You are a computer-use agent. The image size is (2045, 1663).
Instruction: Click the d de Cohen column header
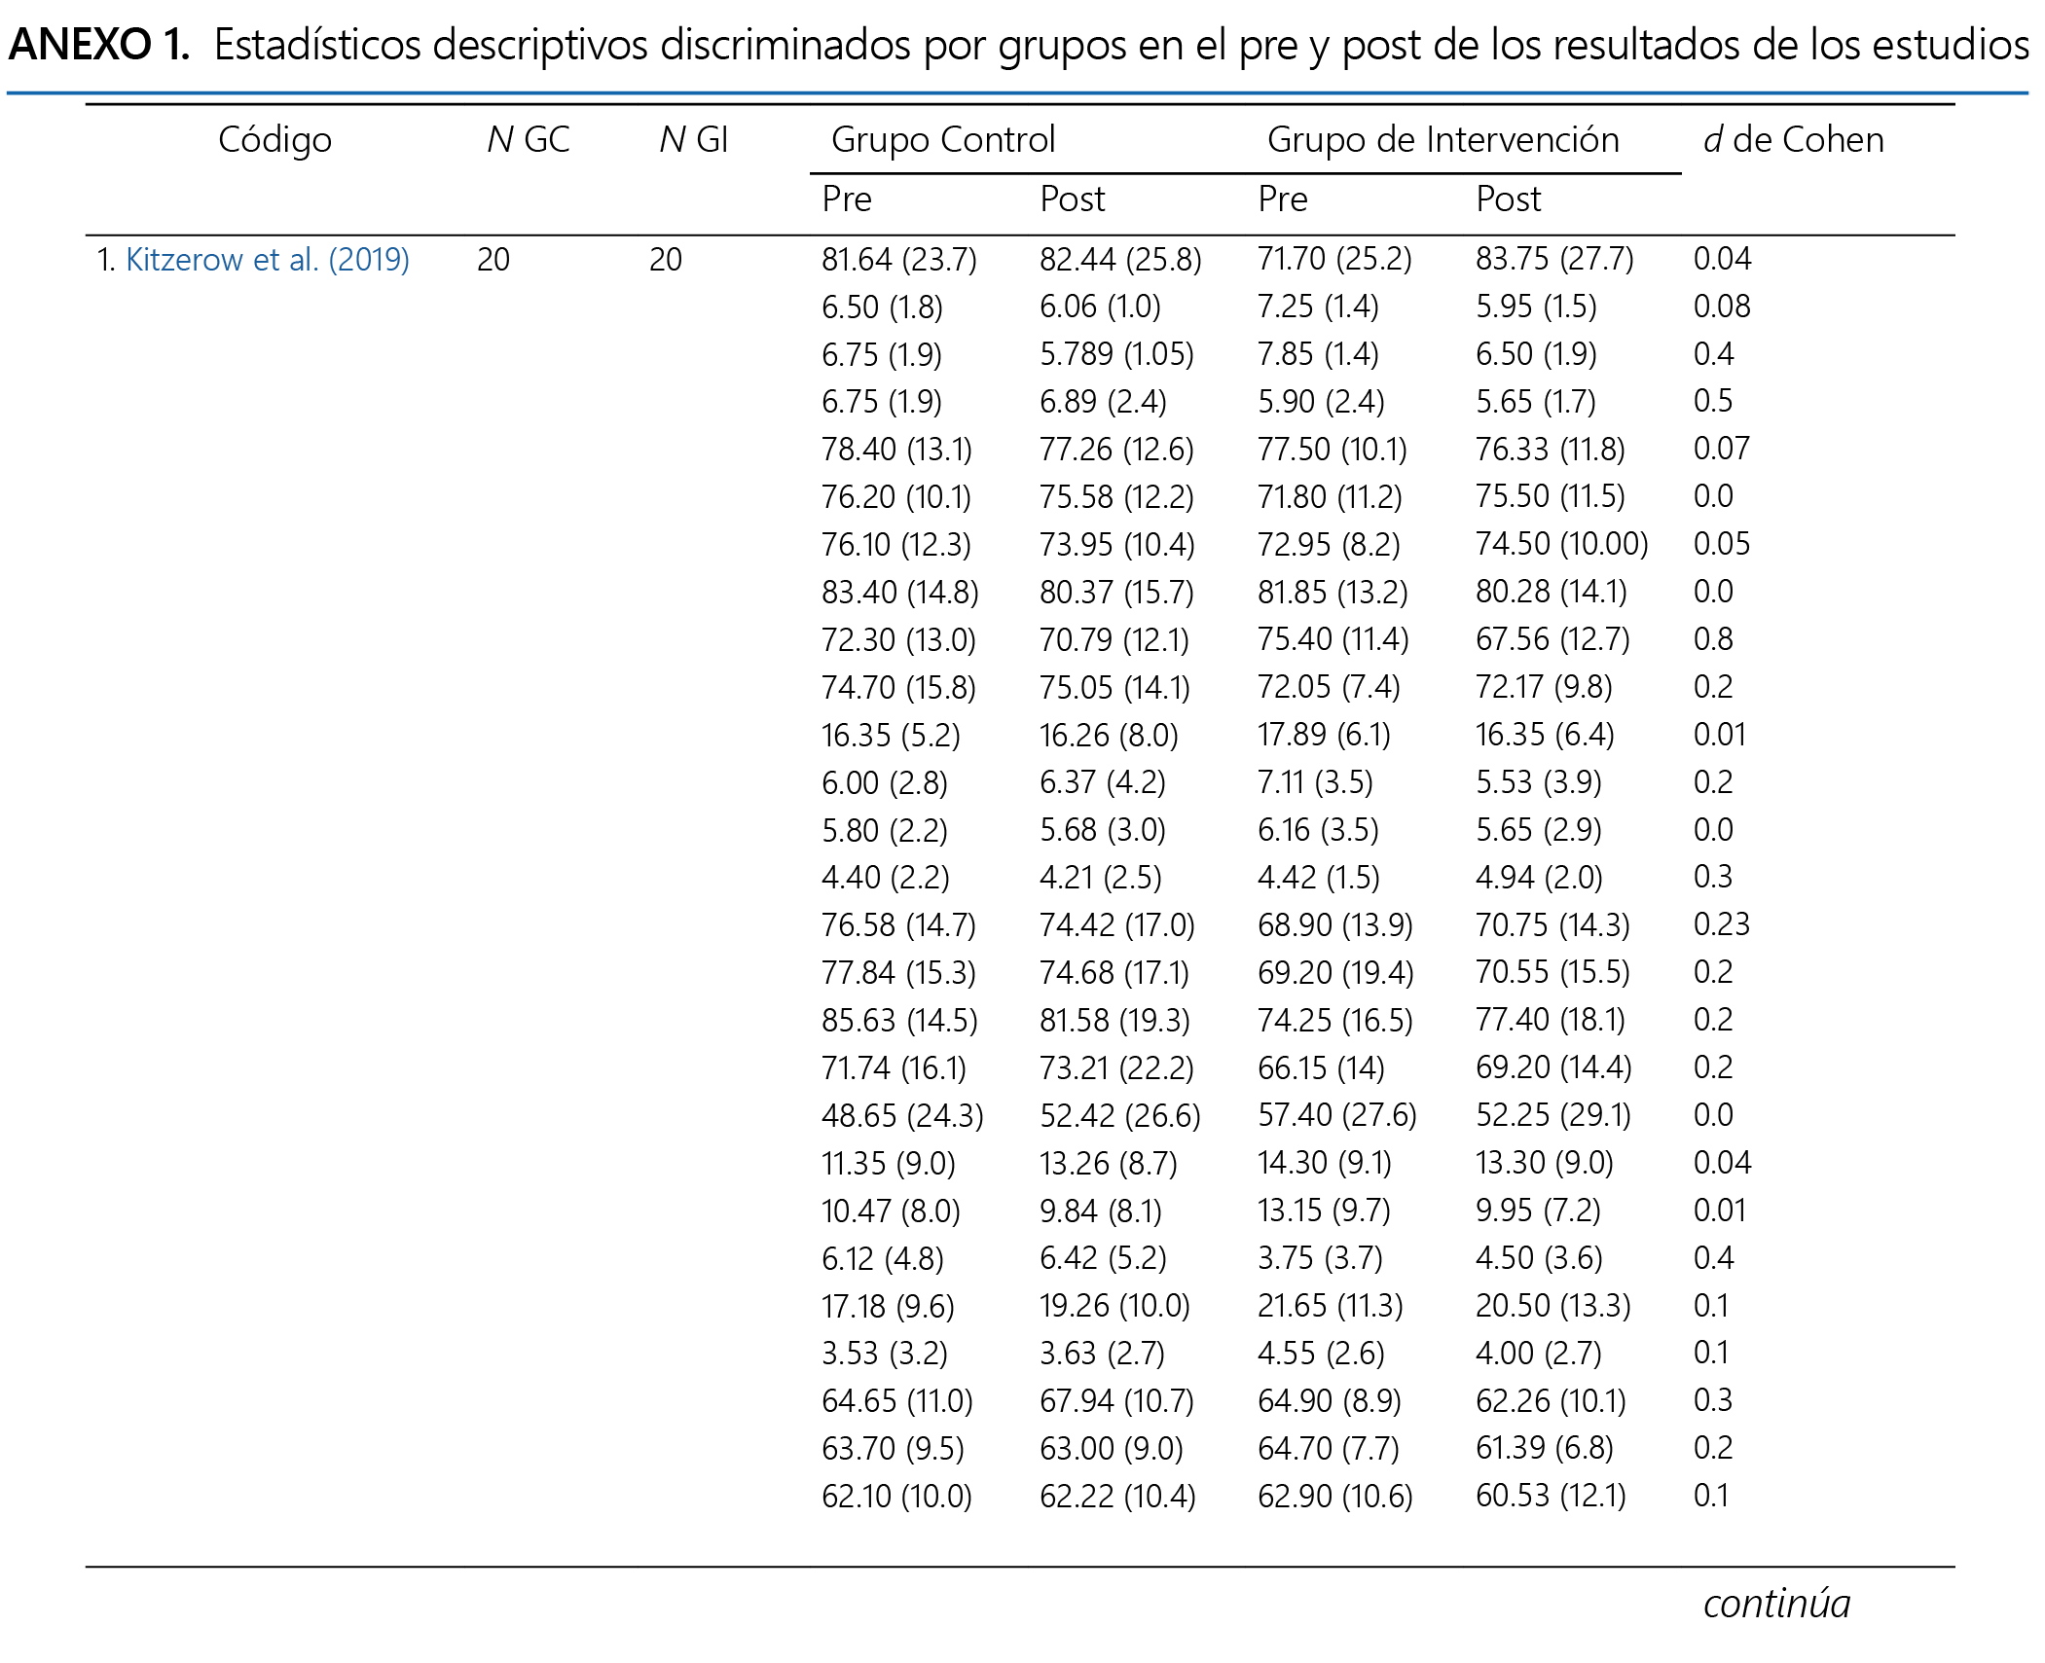[1794, 140]
